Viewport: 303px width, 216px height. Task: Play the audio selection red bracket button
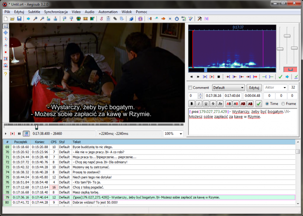[x=212, y=77]
